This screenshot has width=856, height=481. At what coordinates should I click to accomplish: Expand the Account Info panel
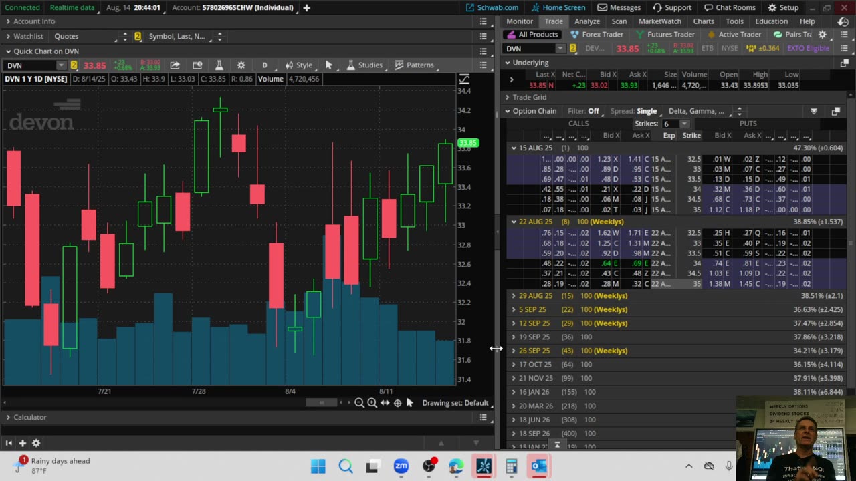coord(8,21)
